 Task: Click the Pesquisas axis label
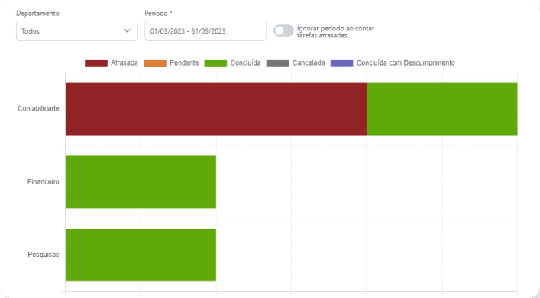click(44, 255)
